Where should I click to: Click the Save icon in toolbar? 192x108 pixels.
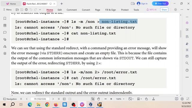(22, 10)
